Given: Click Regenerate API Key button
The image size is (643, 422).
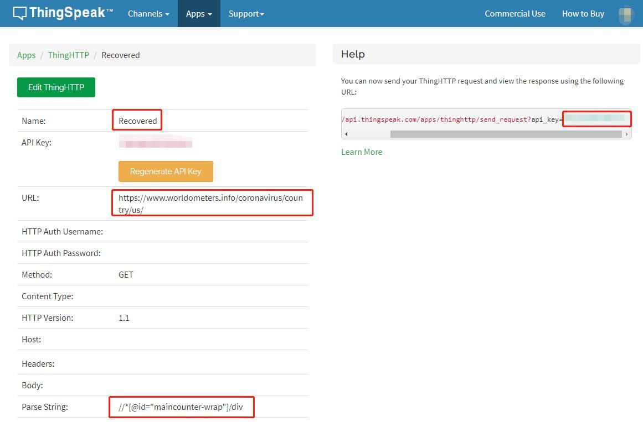Looking at the screenshot, I should [166, 171].
